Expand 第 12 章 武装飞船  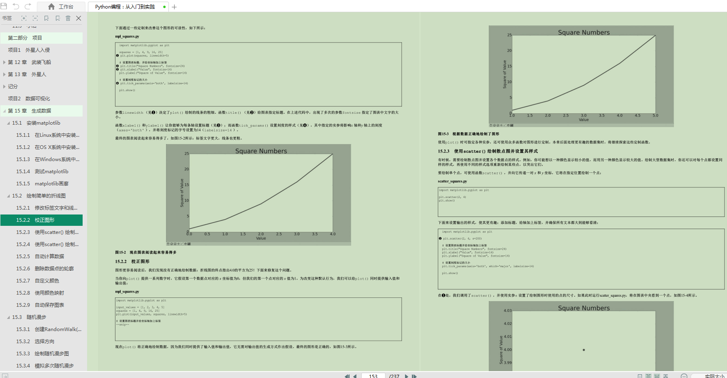click(4, 62)
